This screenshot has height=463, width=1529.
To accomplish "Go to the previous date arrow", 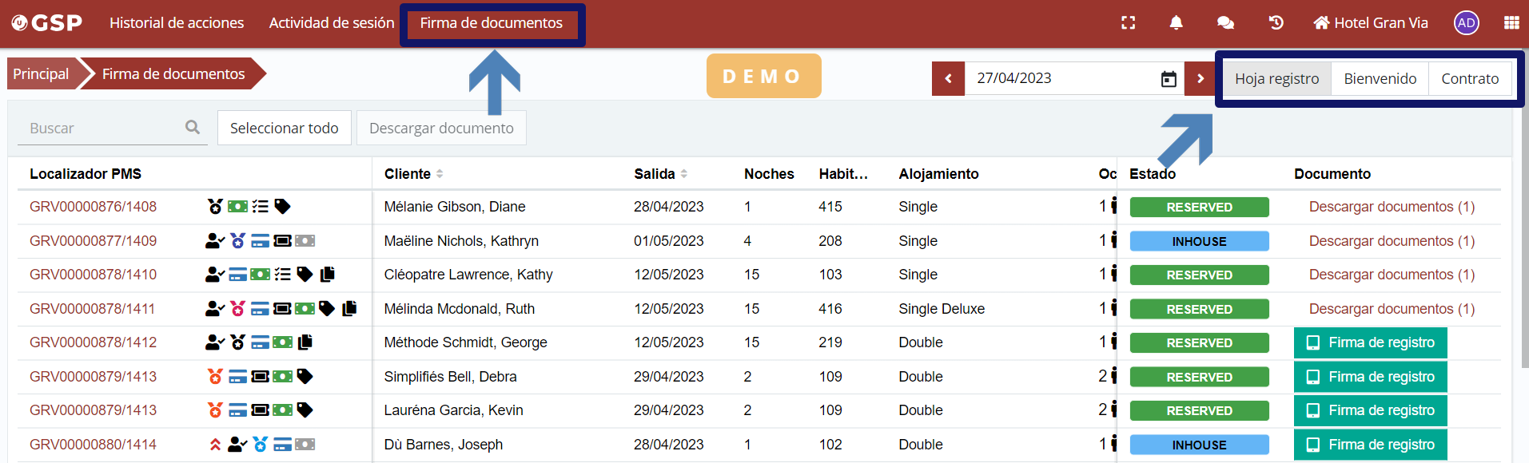I will [x=948, y=79].
